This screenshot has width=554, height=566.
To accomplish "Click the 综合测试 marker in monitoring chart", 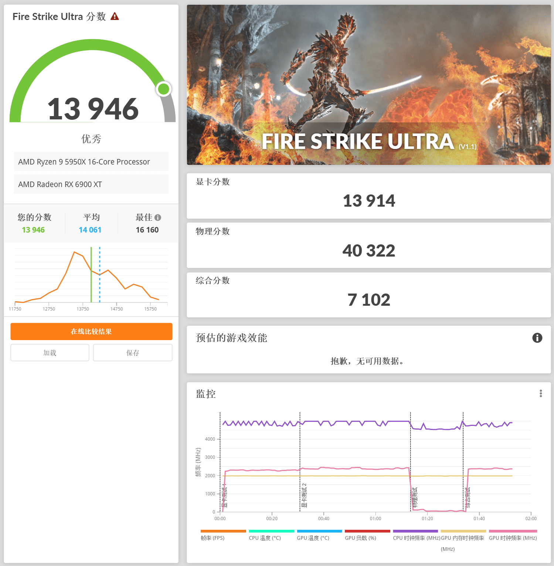I will [x=468, y=498].
